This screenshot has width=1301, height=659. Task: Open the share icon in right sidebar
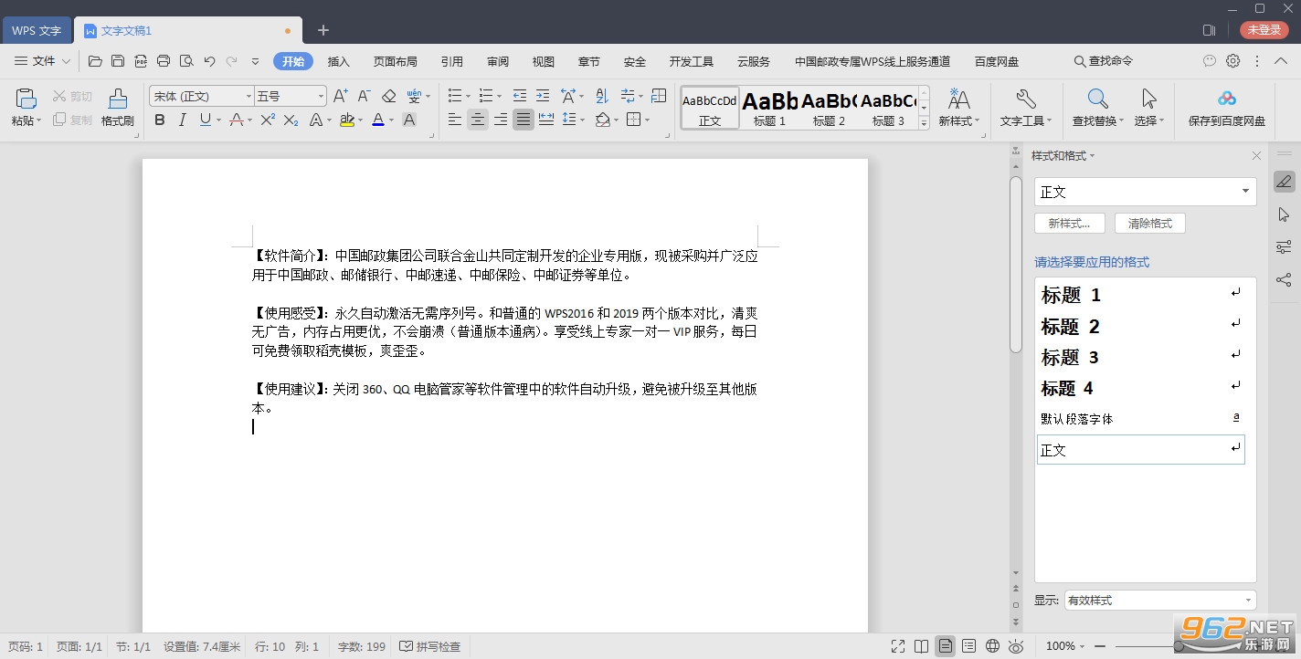click(1284, 280)
